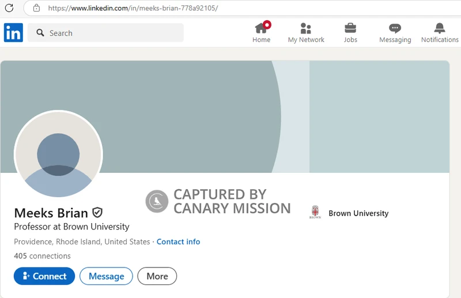This screenshot has width=461, height=298.
Task: Click the profile name Meeks Brian
Action: [51, 213]
